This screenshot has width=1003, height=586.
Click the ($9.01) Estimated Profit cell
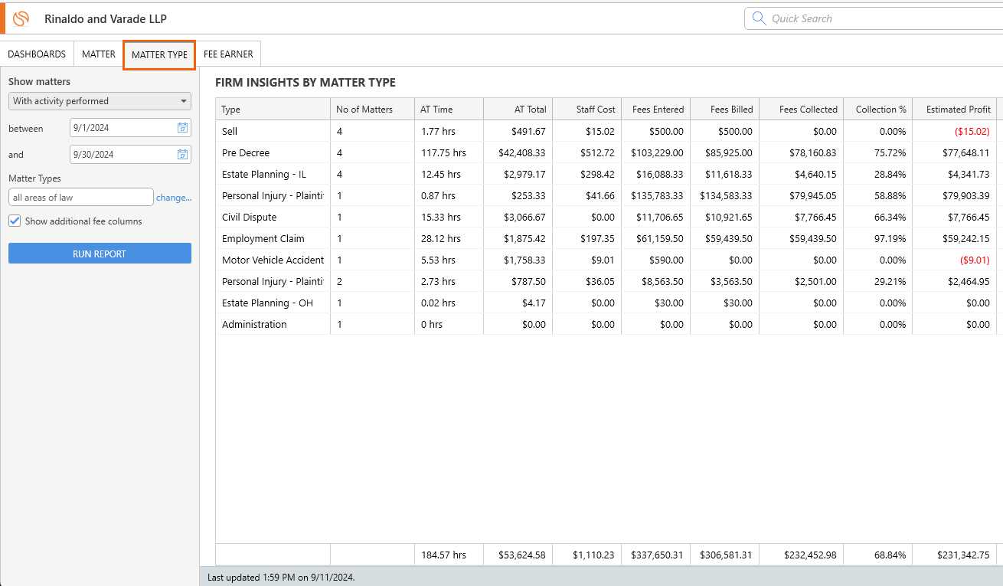[x=954, y=260]
